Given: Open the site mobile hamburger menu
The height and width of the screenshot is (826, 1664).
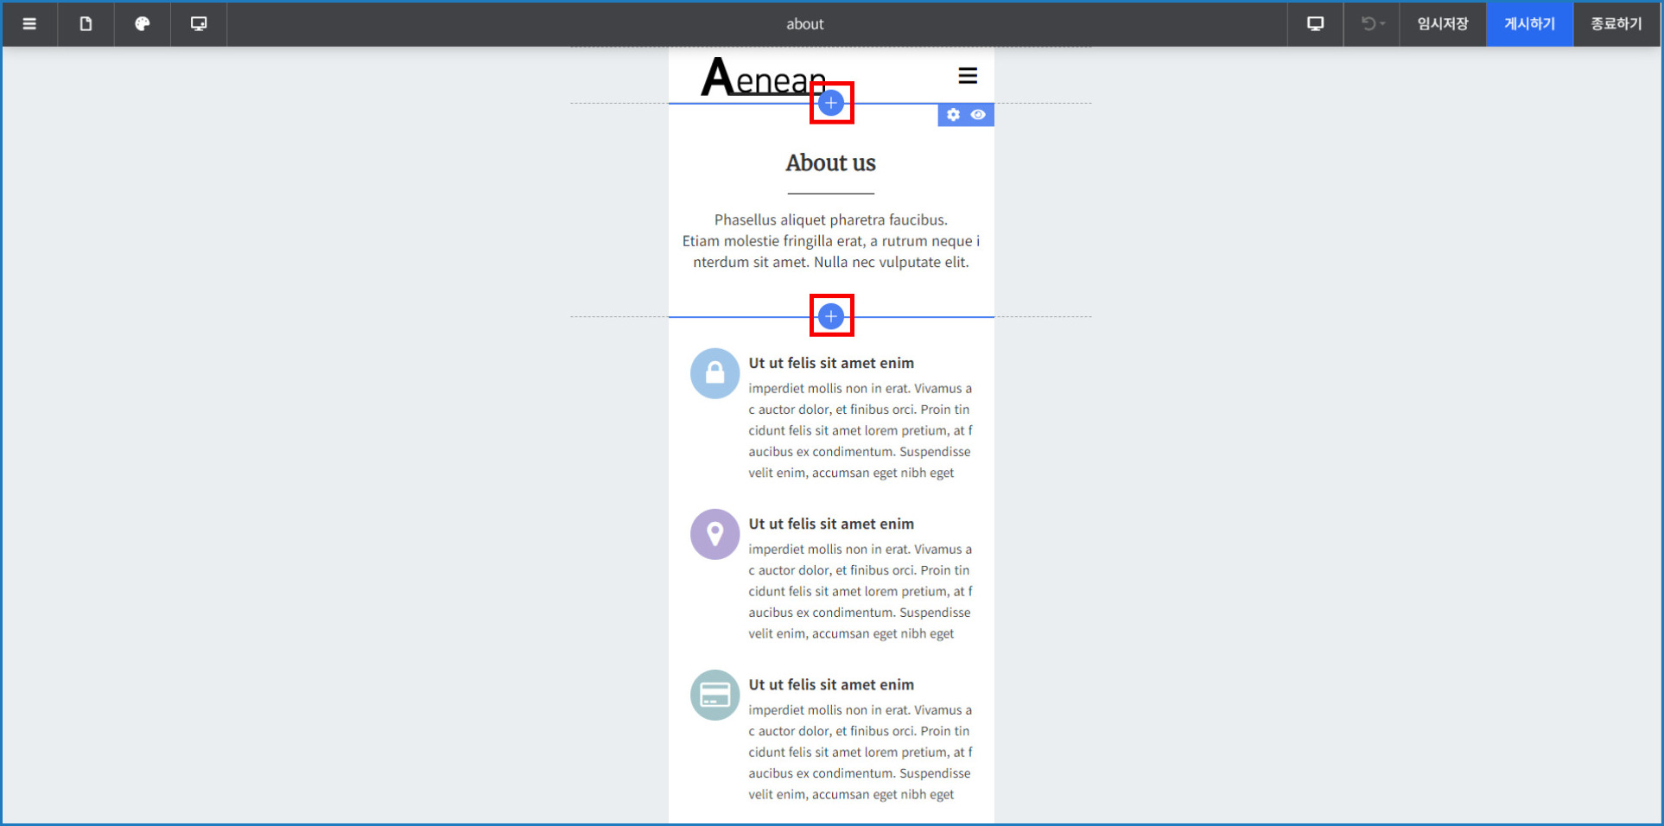Looking at the screenshot, I should pyautogui.click(x=968, y=76).
